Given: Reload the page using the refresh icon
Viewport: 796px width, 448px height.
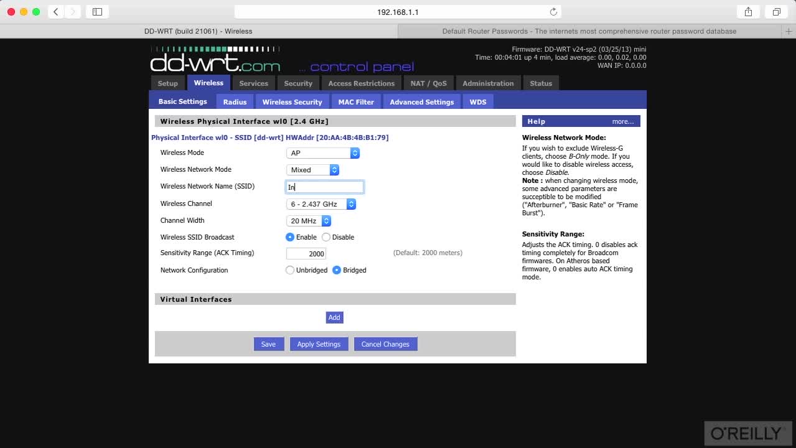Looking at the screenshot, I should click(x=553, y=12).
